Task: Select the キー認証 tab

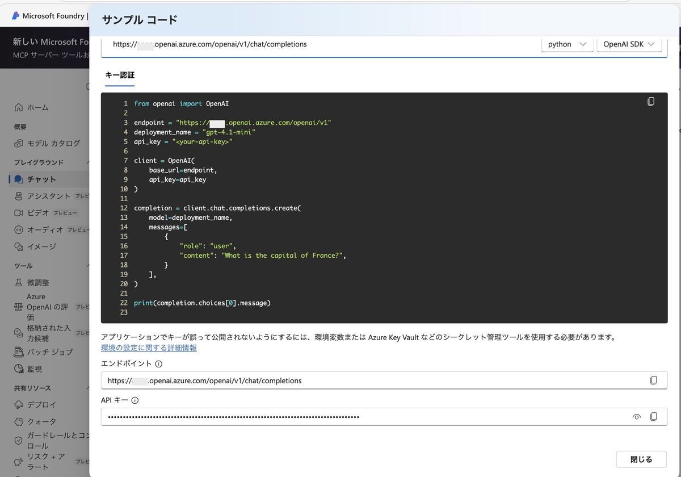Action: click(120, 75)
